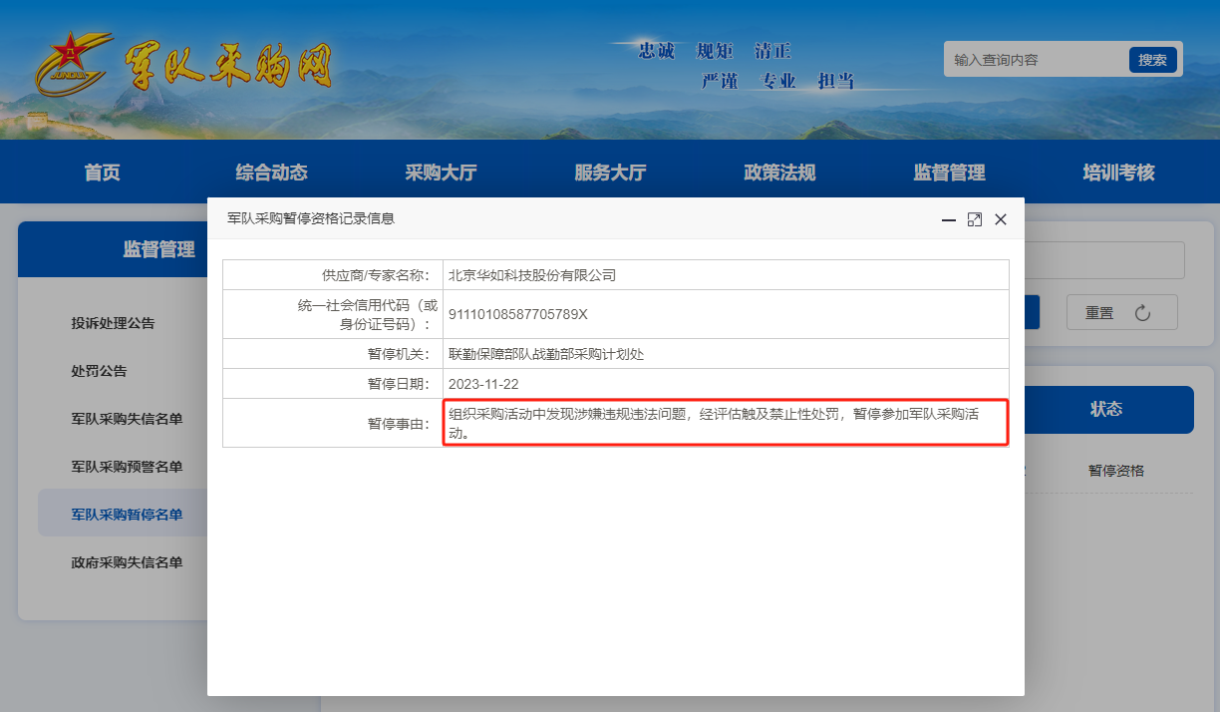Click the input field above 重置 button
The width and height of the screenshot is (1220, 712).
click(x=1104, y=260)
